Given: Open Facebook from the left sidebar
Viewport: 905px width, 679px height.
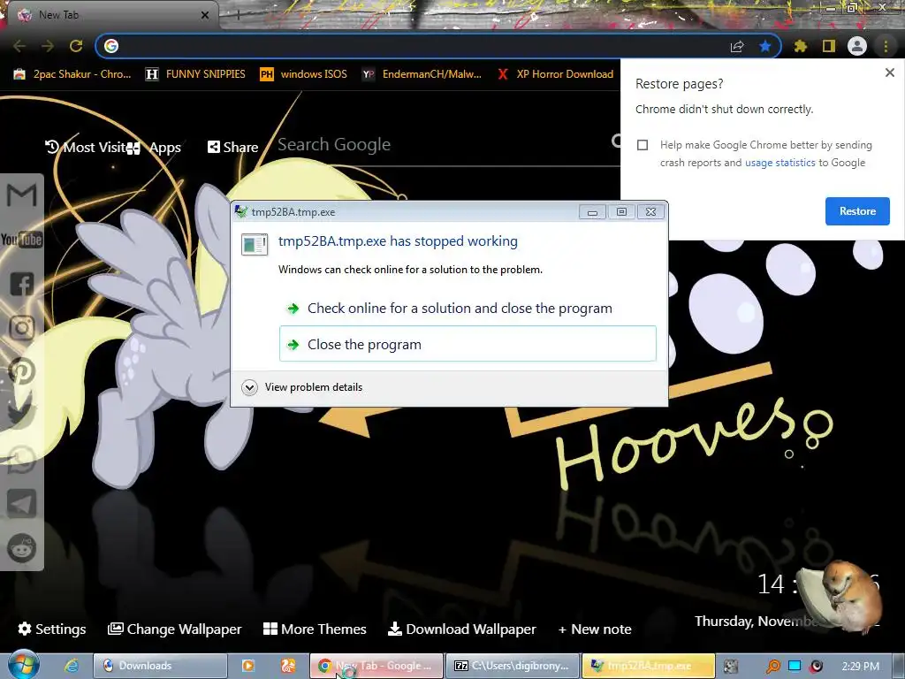Looking at the screenshot, I should [22, 284].
